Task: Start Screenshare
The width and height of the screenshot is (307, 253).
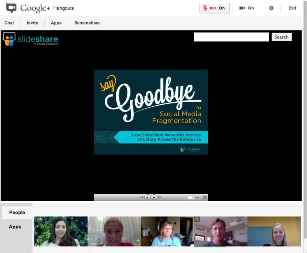Action: (87, 23)
